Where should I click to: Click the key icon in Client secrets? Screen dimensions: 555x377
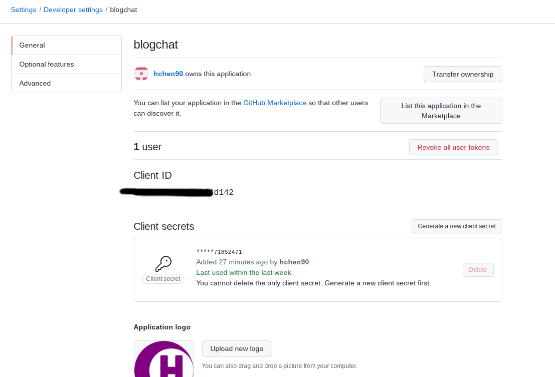pyautogui.click(x=163, y=263)
